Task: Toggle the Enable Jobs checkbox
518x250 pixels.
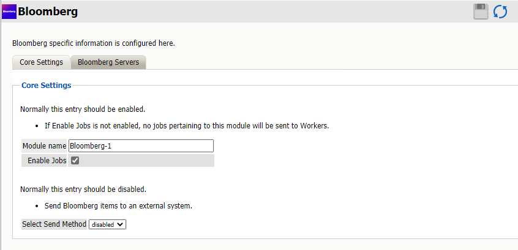Action: tap(75, 161)
